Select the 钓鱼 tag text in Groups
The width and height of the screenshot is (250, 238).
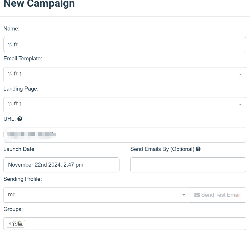tap(17, 223)
